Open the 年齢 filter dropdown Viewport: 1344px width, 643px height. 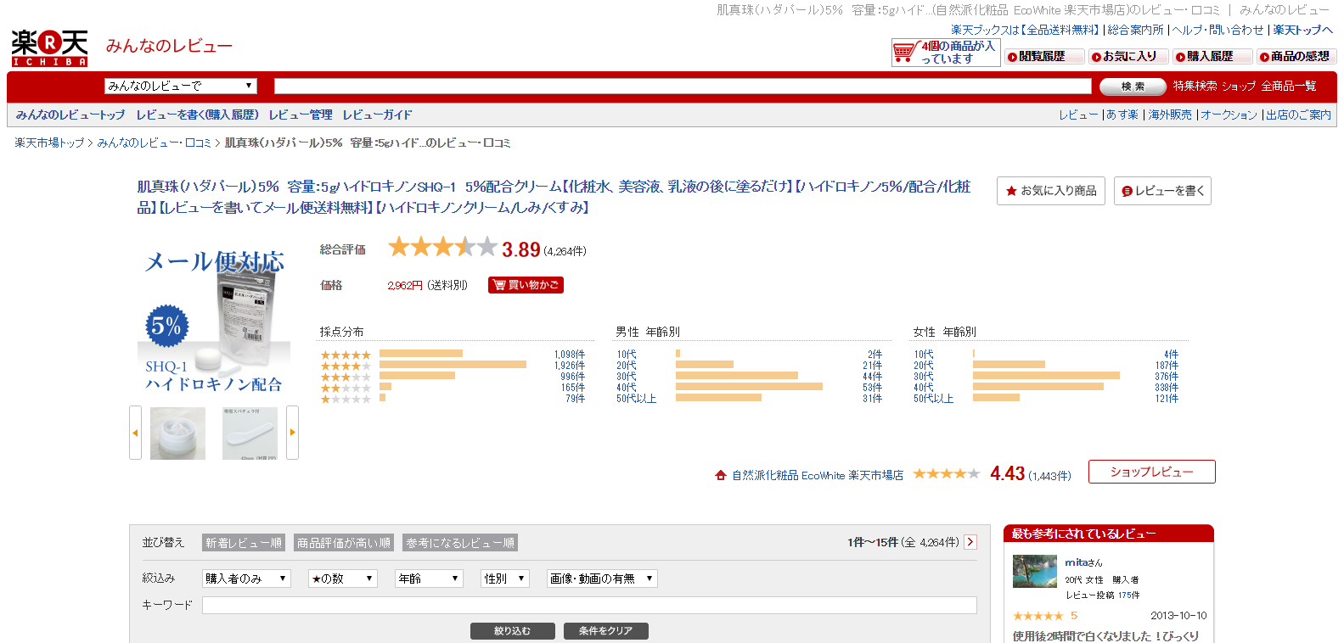(x=429, y=579)
